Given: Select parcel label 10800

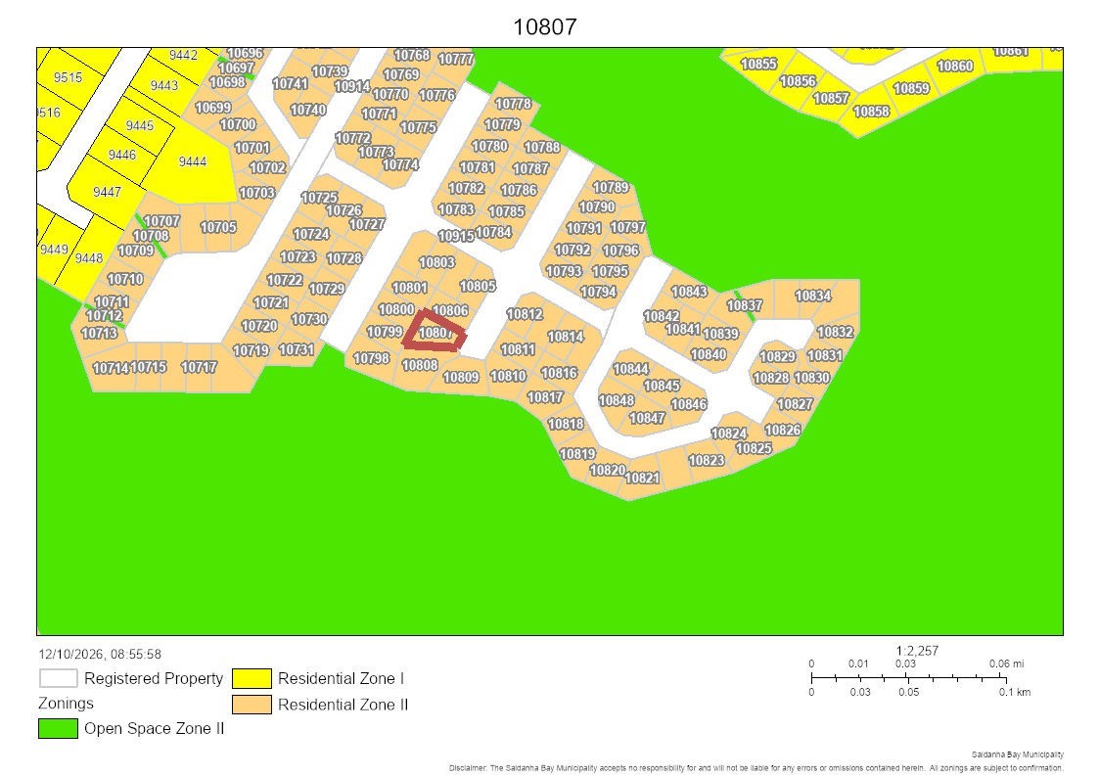Looking at the screenshot, I should 396,309.
